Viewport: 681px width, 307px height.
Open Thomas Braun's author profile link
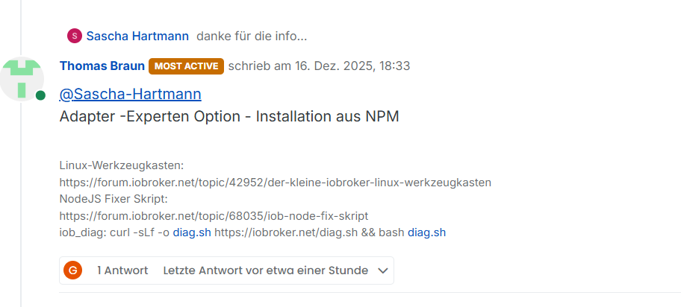[102, 66]
